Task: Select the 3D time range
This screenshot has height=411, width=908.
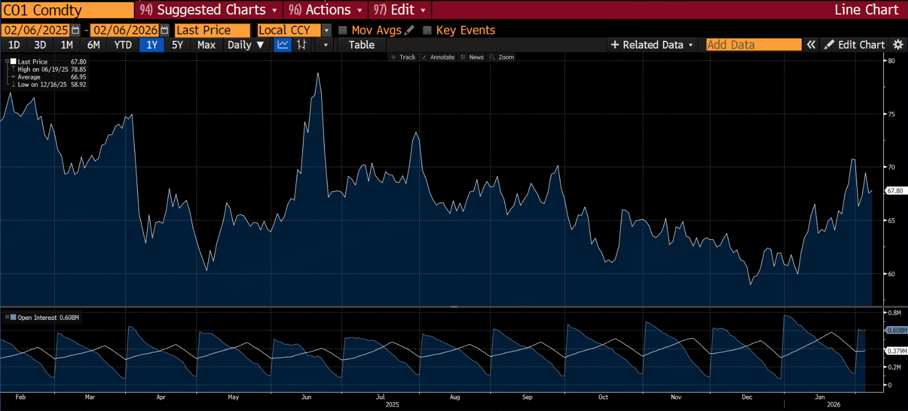Action: (40, 45)
